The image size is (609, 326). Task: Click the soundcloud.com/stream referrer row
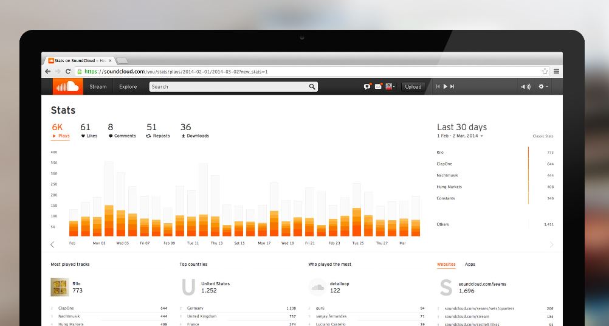click(495, 316)
